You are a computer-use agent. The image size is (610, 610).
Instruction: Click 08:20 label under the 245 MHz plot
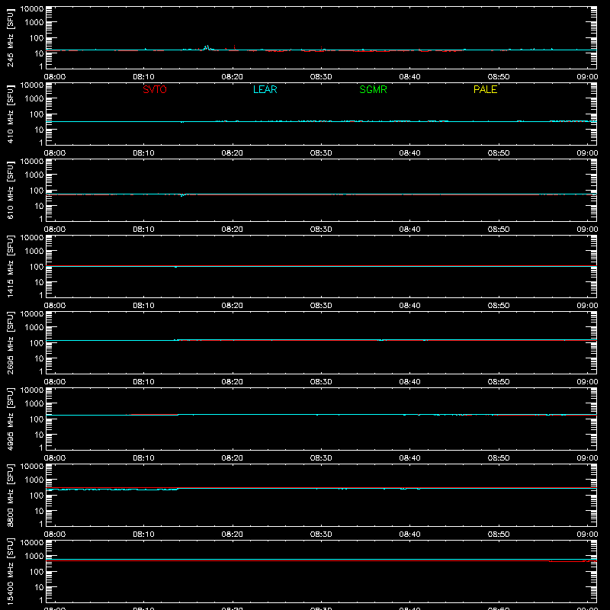click(x=233, y=77)
